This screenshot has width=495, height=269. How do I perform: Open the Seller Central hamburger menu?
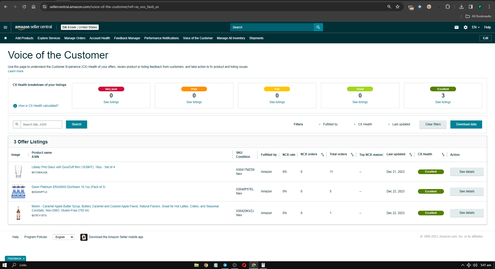(x=5, y=27)
